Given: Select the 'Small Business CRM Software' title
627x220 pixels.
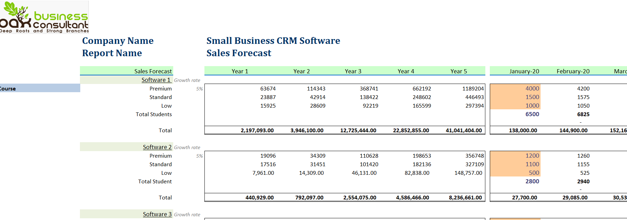Looking at the screenshot, I should pyautogui.click(x=273, y=41).
